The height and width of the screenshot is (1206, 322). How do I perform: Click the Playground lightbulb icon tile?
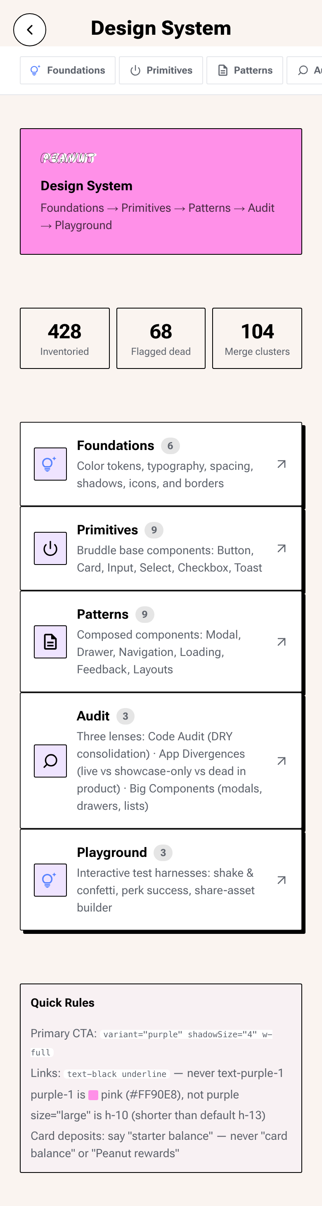50,880
